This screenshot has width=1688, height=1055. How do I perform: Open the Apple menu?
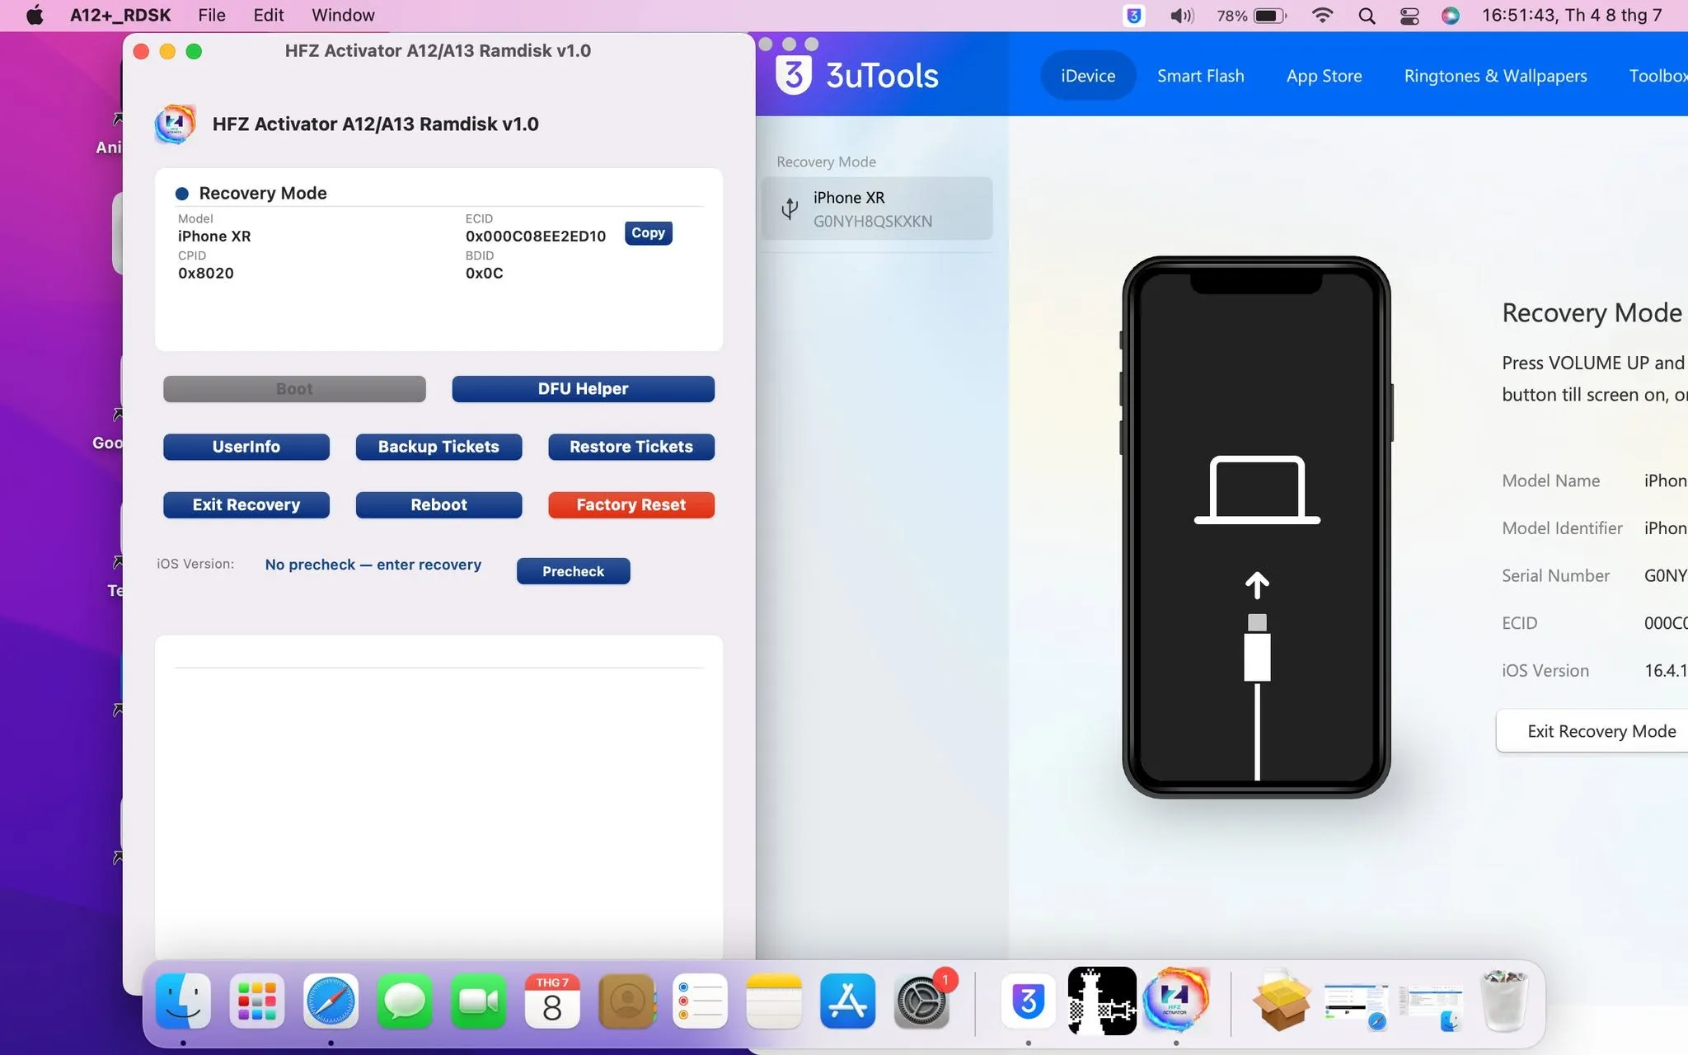(x=35, y=15)
